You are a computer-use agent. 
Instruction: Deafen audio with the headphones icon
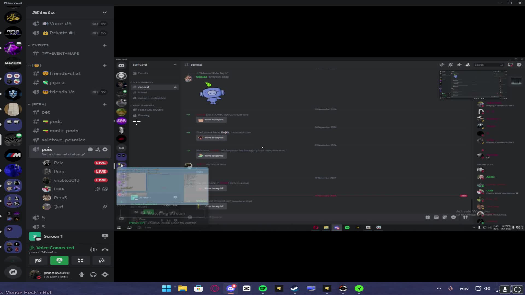[93, 275]
